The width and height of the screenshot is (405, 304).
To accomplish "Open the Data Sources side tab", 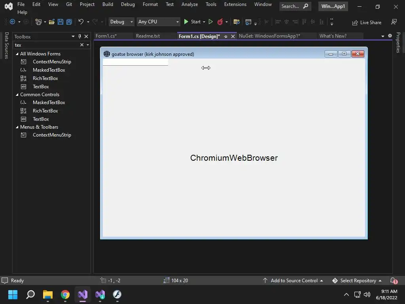I will coord(7,46).
